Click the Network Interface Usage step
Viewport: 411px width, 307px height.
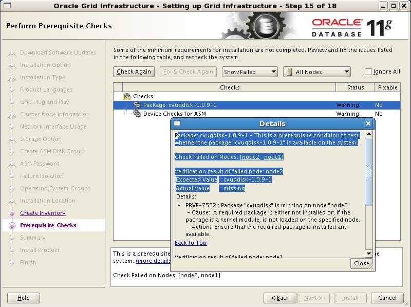[x=53, y=127]
